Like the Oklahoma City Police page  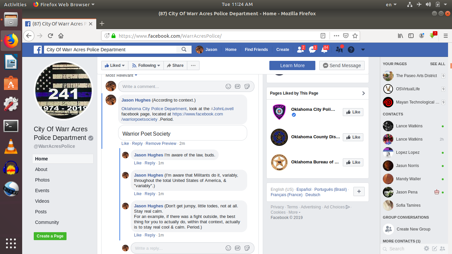tap(353, 112)
